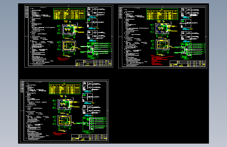Click the green table in bottom-left sheet

(65, 88)
